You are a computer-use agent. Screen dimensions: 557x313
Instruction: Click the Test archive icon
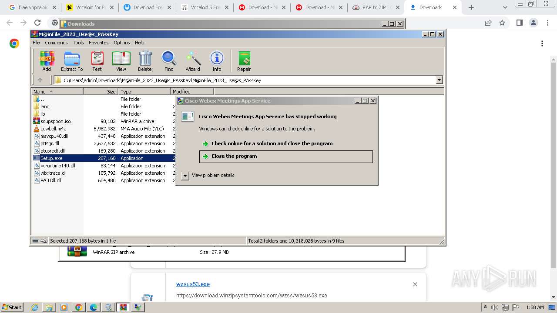pyautogui.click(x=97, y=61)
